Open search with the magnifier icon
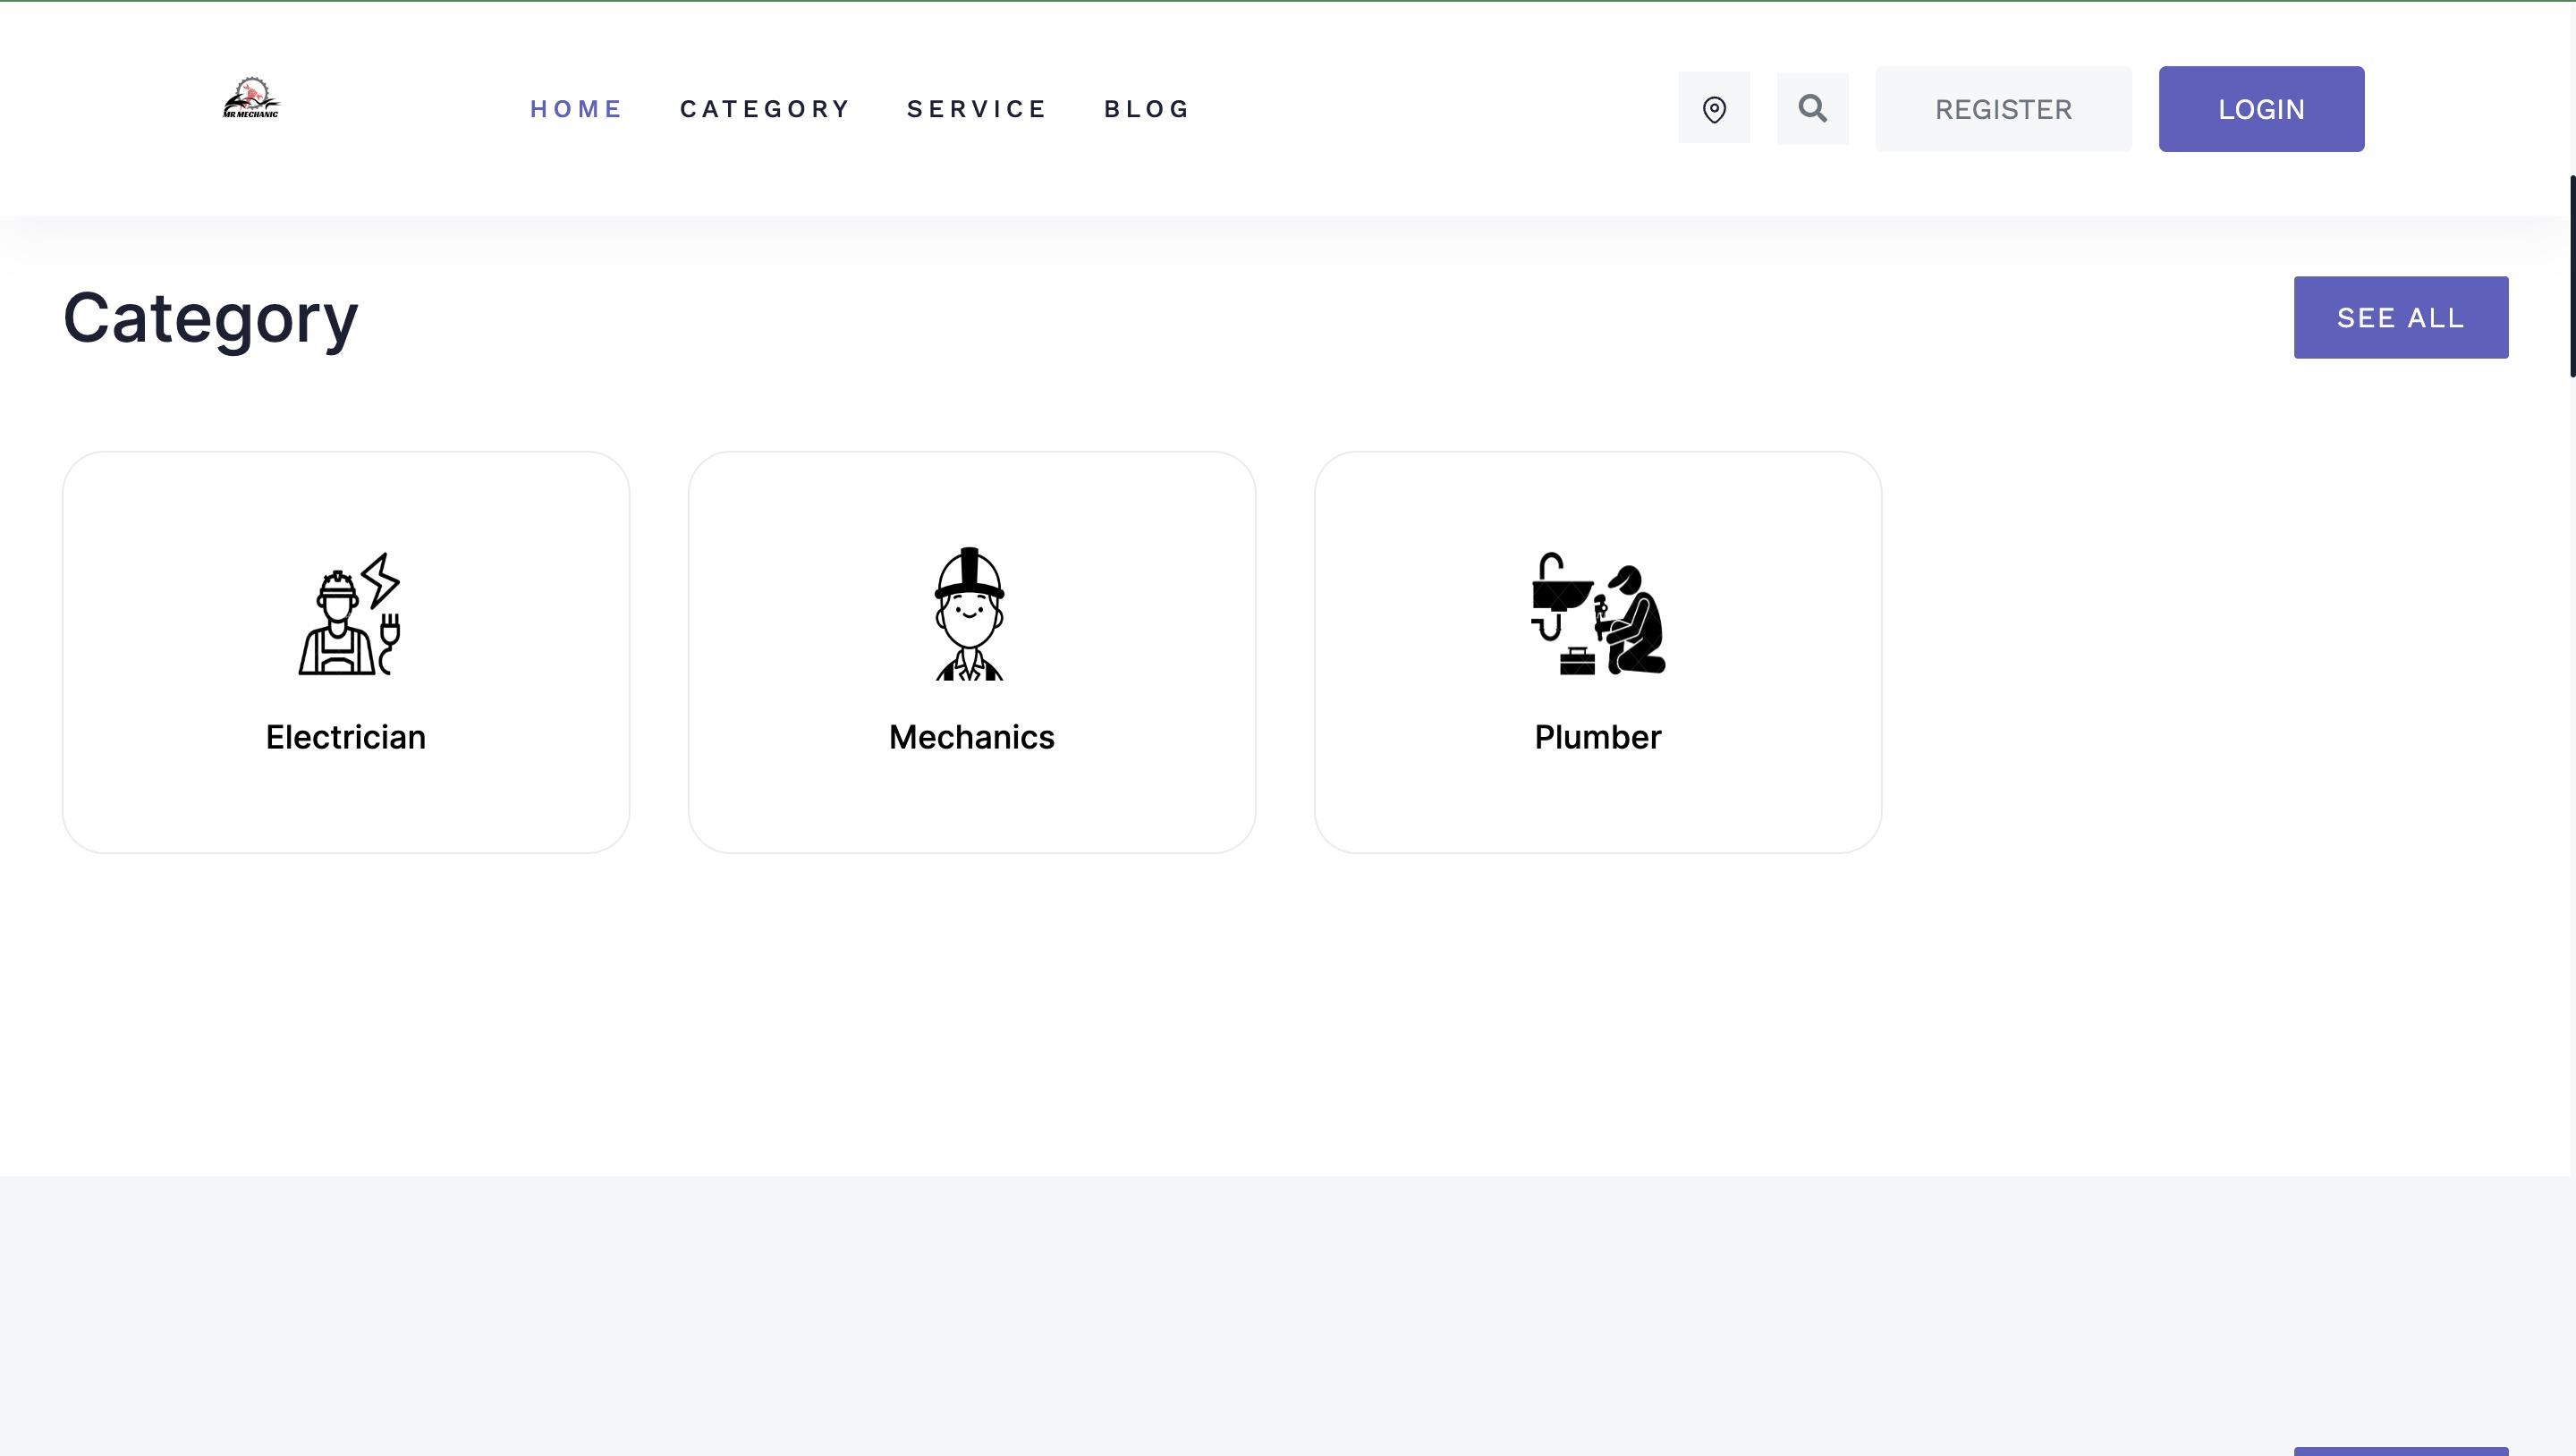Screen dimensions: 2576x1456 pyautogui.click(x=1812, y=108)
